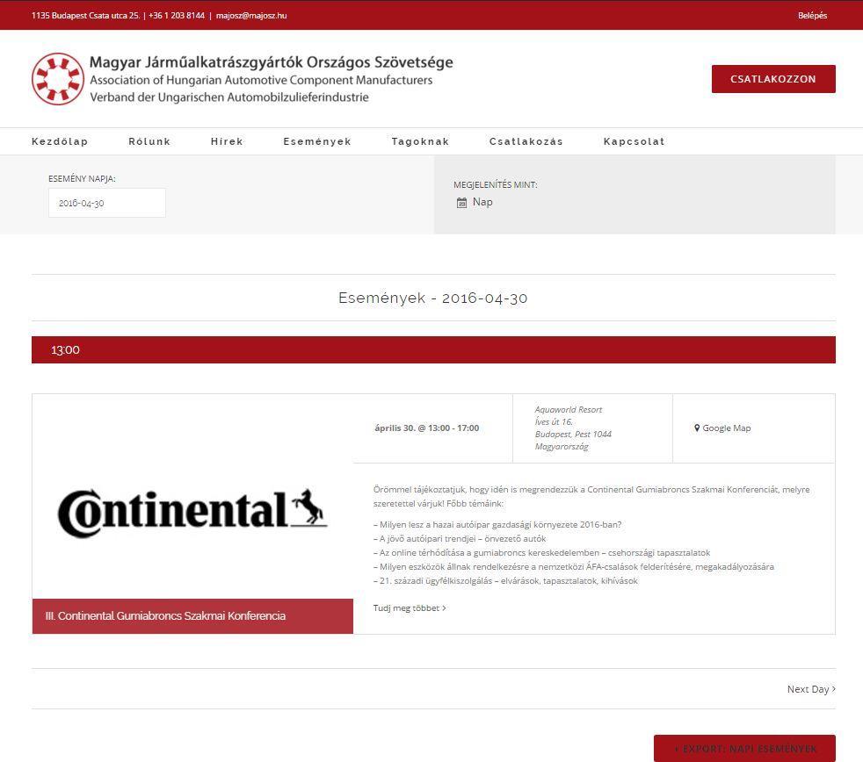Click the event date field 2016-04-30
This screenshot has width=863, height=762.
click(x=106, y=203)
